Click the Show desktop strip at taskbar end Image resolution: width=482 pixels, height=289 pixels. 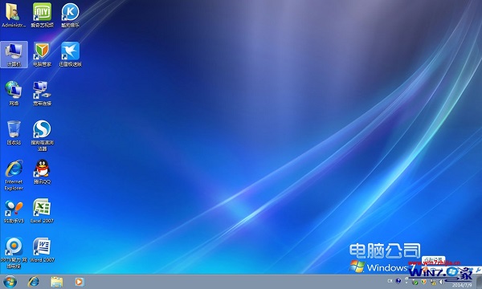[480, 282]
